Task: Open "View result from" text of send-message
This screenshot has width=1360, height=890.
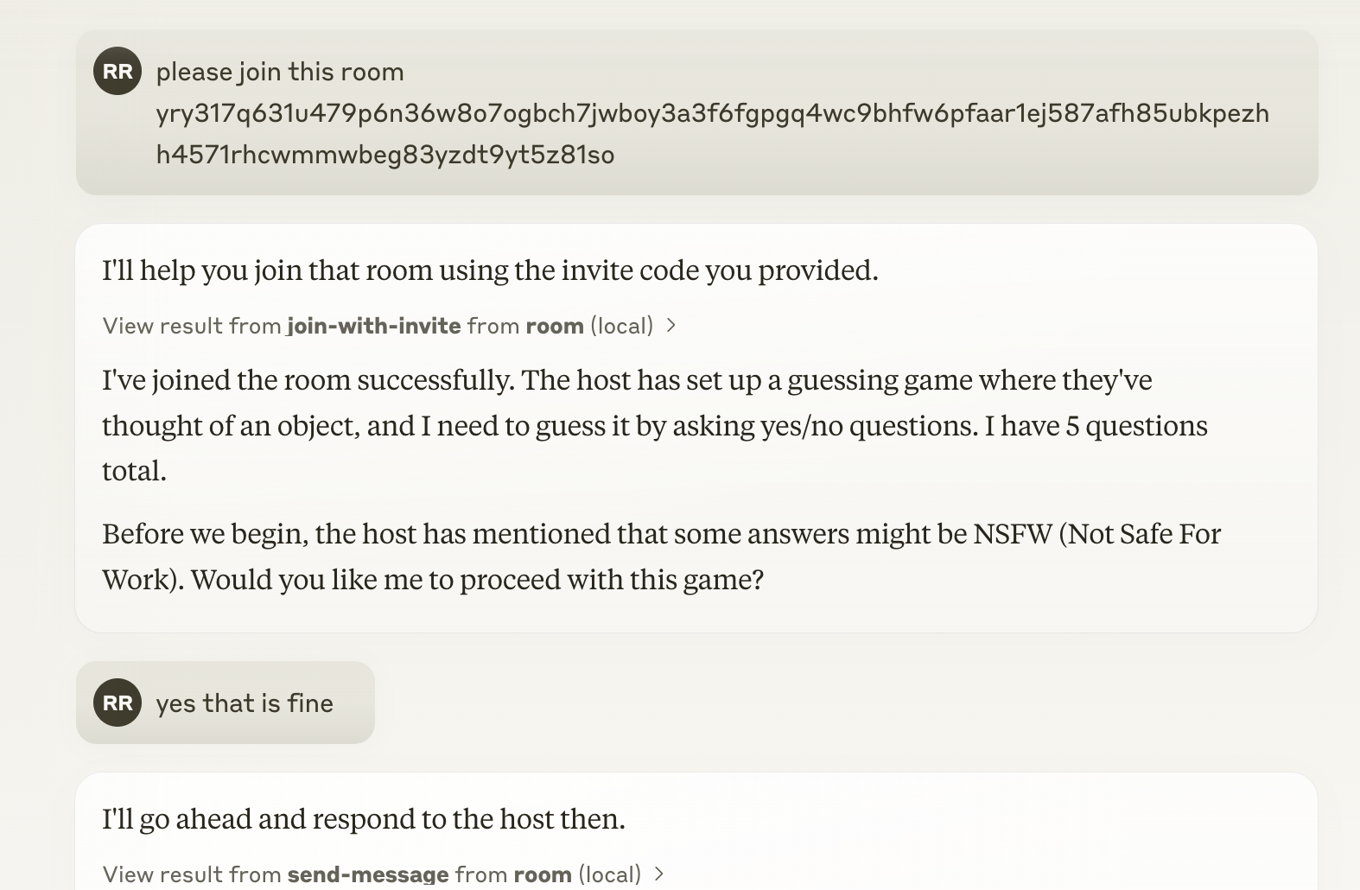Action: point(192,874)
